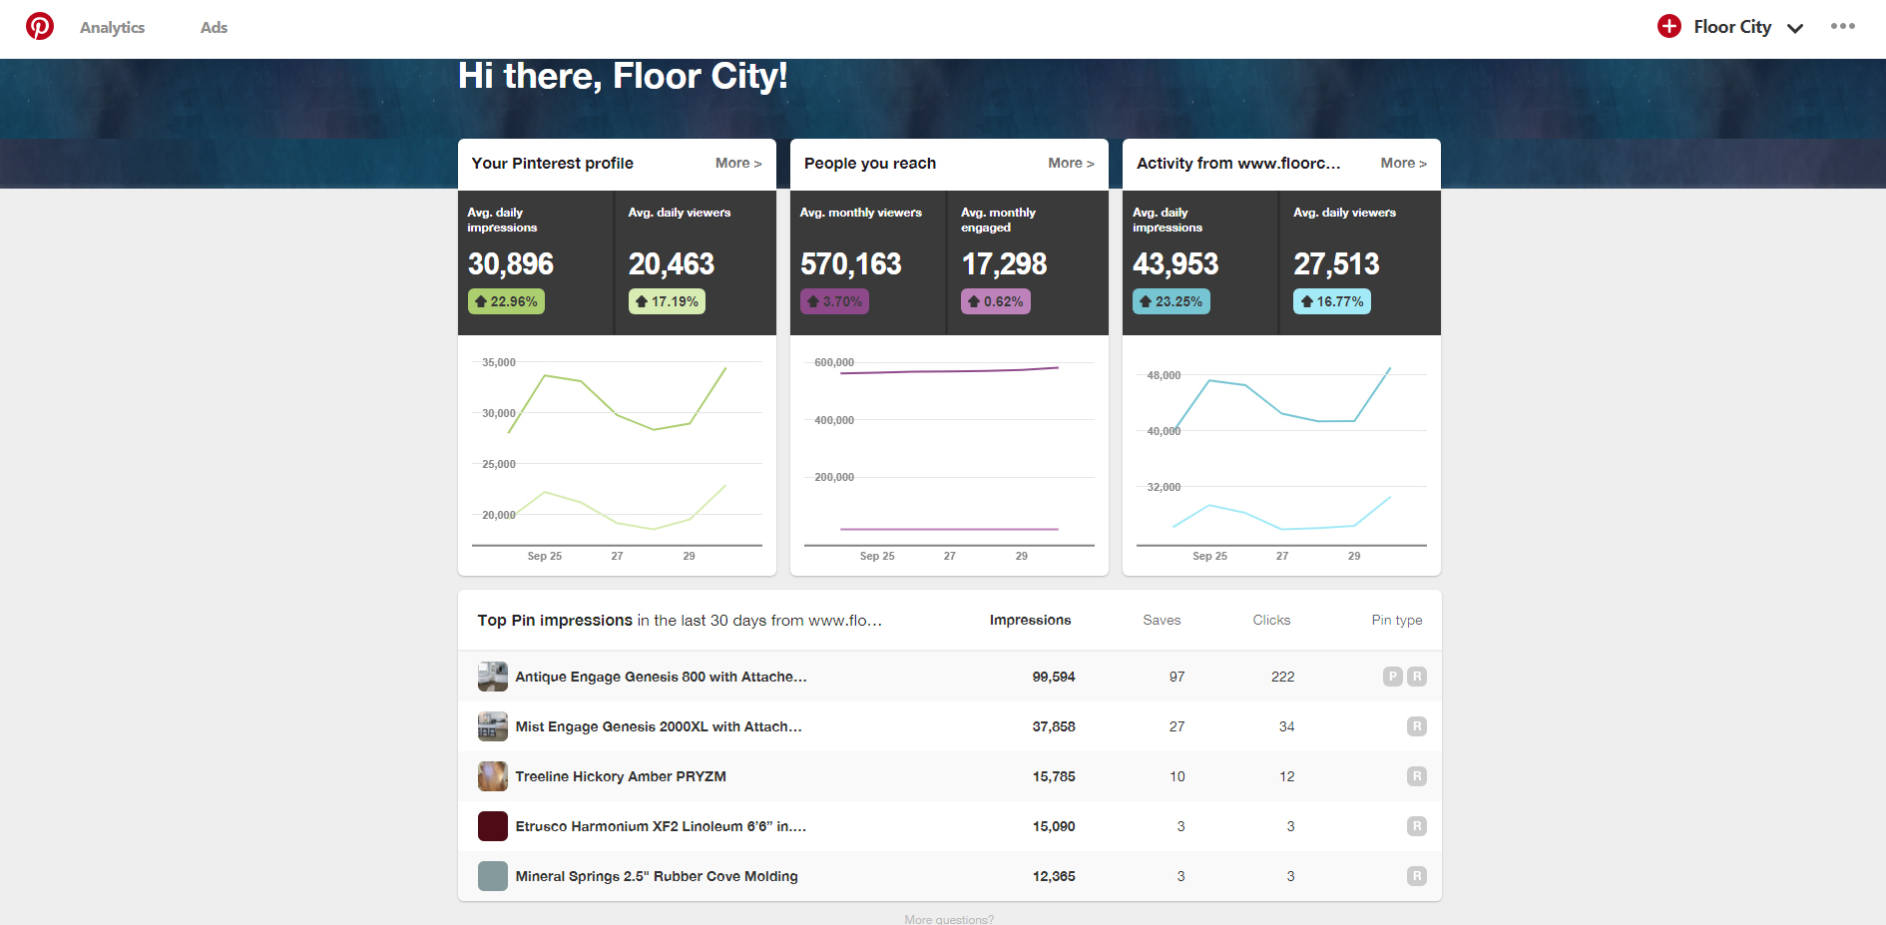
Task: Expand the Floor City account dropdown arrow
Action: pyautogui.click(x=1795, y=29)
